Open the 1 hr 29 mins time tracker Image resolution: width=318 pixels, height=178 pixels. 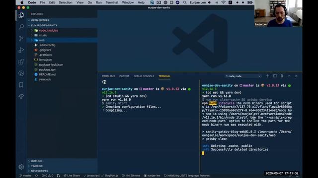point(131,176)
